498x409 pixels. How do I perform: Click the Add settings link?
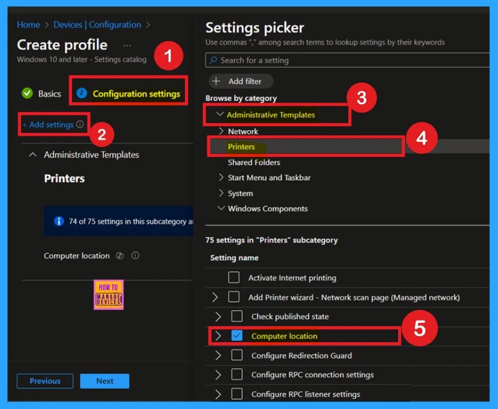point(48,124)
